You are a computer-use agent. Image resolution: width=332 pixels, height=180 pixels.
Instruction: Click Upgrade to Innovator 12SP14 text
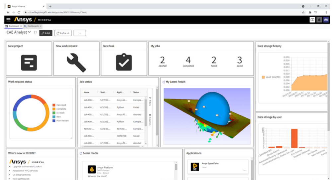pyautogui.click(x=27, y=167)
